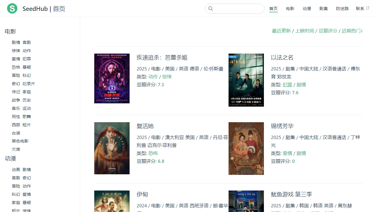Click 恐怖 genre tag under 复活她
Image resolution: width=377 pixels, height=212 pixels.
point(153,153)
